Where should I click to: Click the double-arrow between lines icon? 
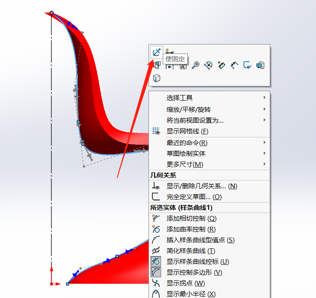[234, 65]
